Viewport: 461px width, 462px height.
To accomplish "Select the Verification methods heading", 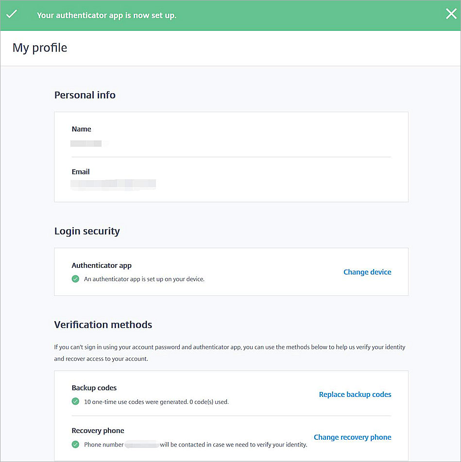I will click(103, 324).
